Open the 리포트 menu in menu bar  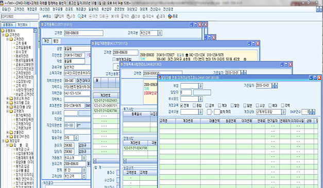[69, 9]
